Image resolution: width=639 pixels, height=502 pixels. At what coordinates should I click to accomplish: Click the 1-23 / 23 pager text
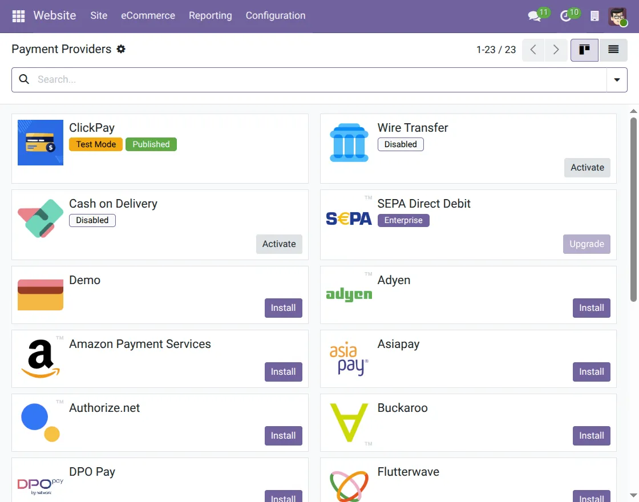pyautogui.click(x=496, y=50)
